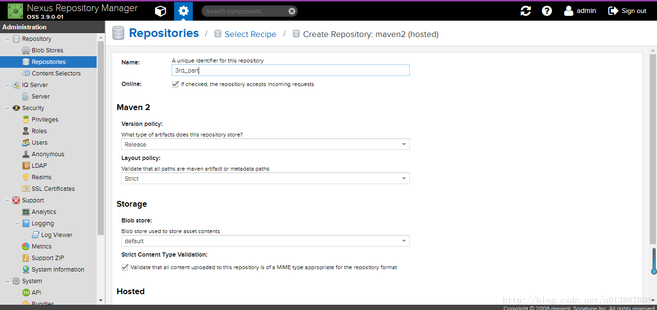Click the Sign out button
Viewport: 657px width, 310px height.
[x=627, y=11]
